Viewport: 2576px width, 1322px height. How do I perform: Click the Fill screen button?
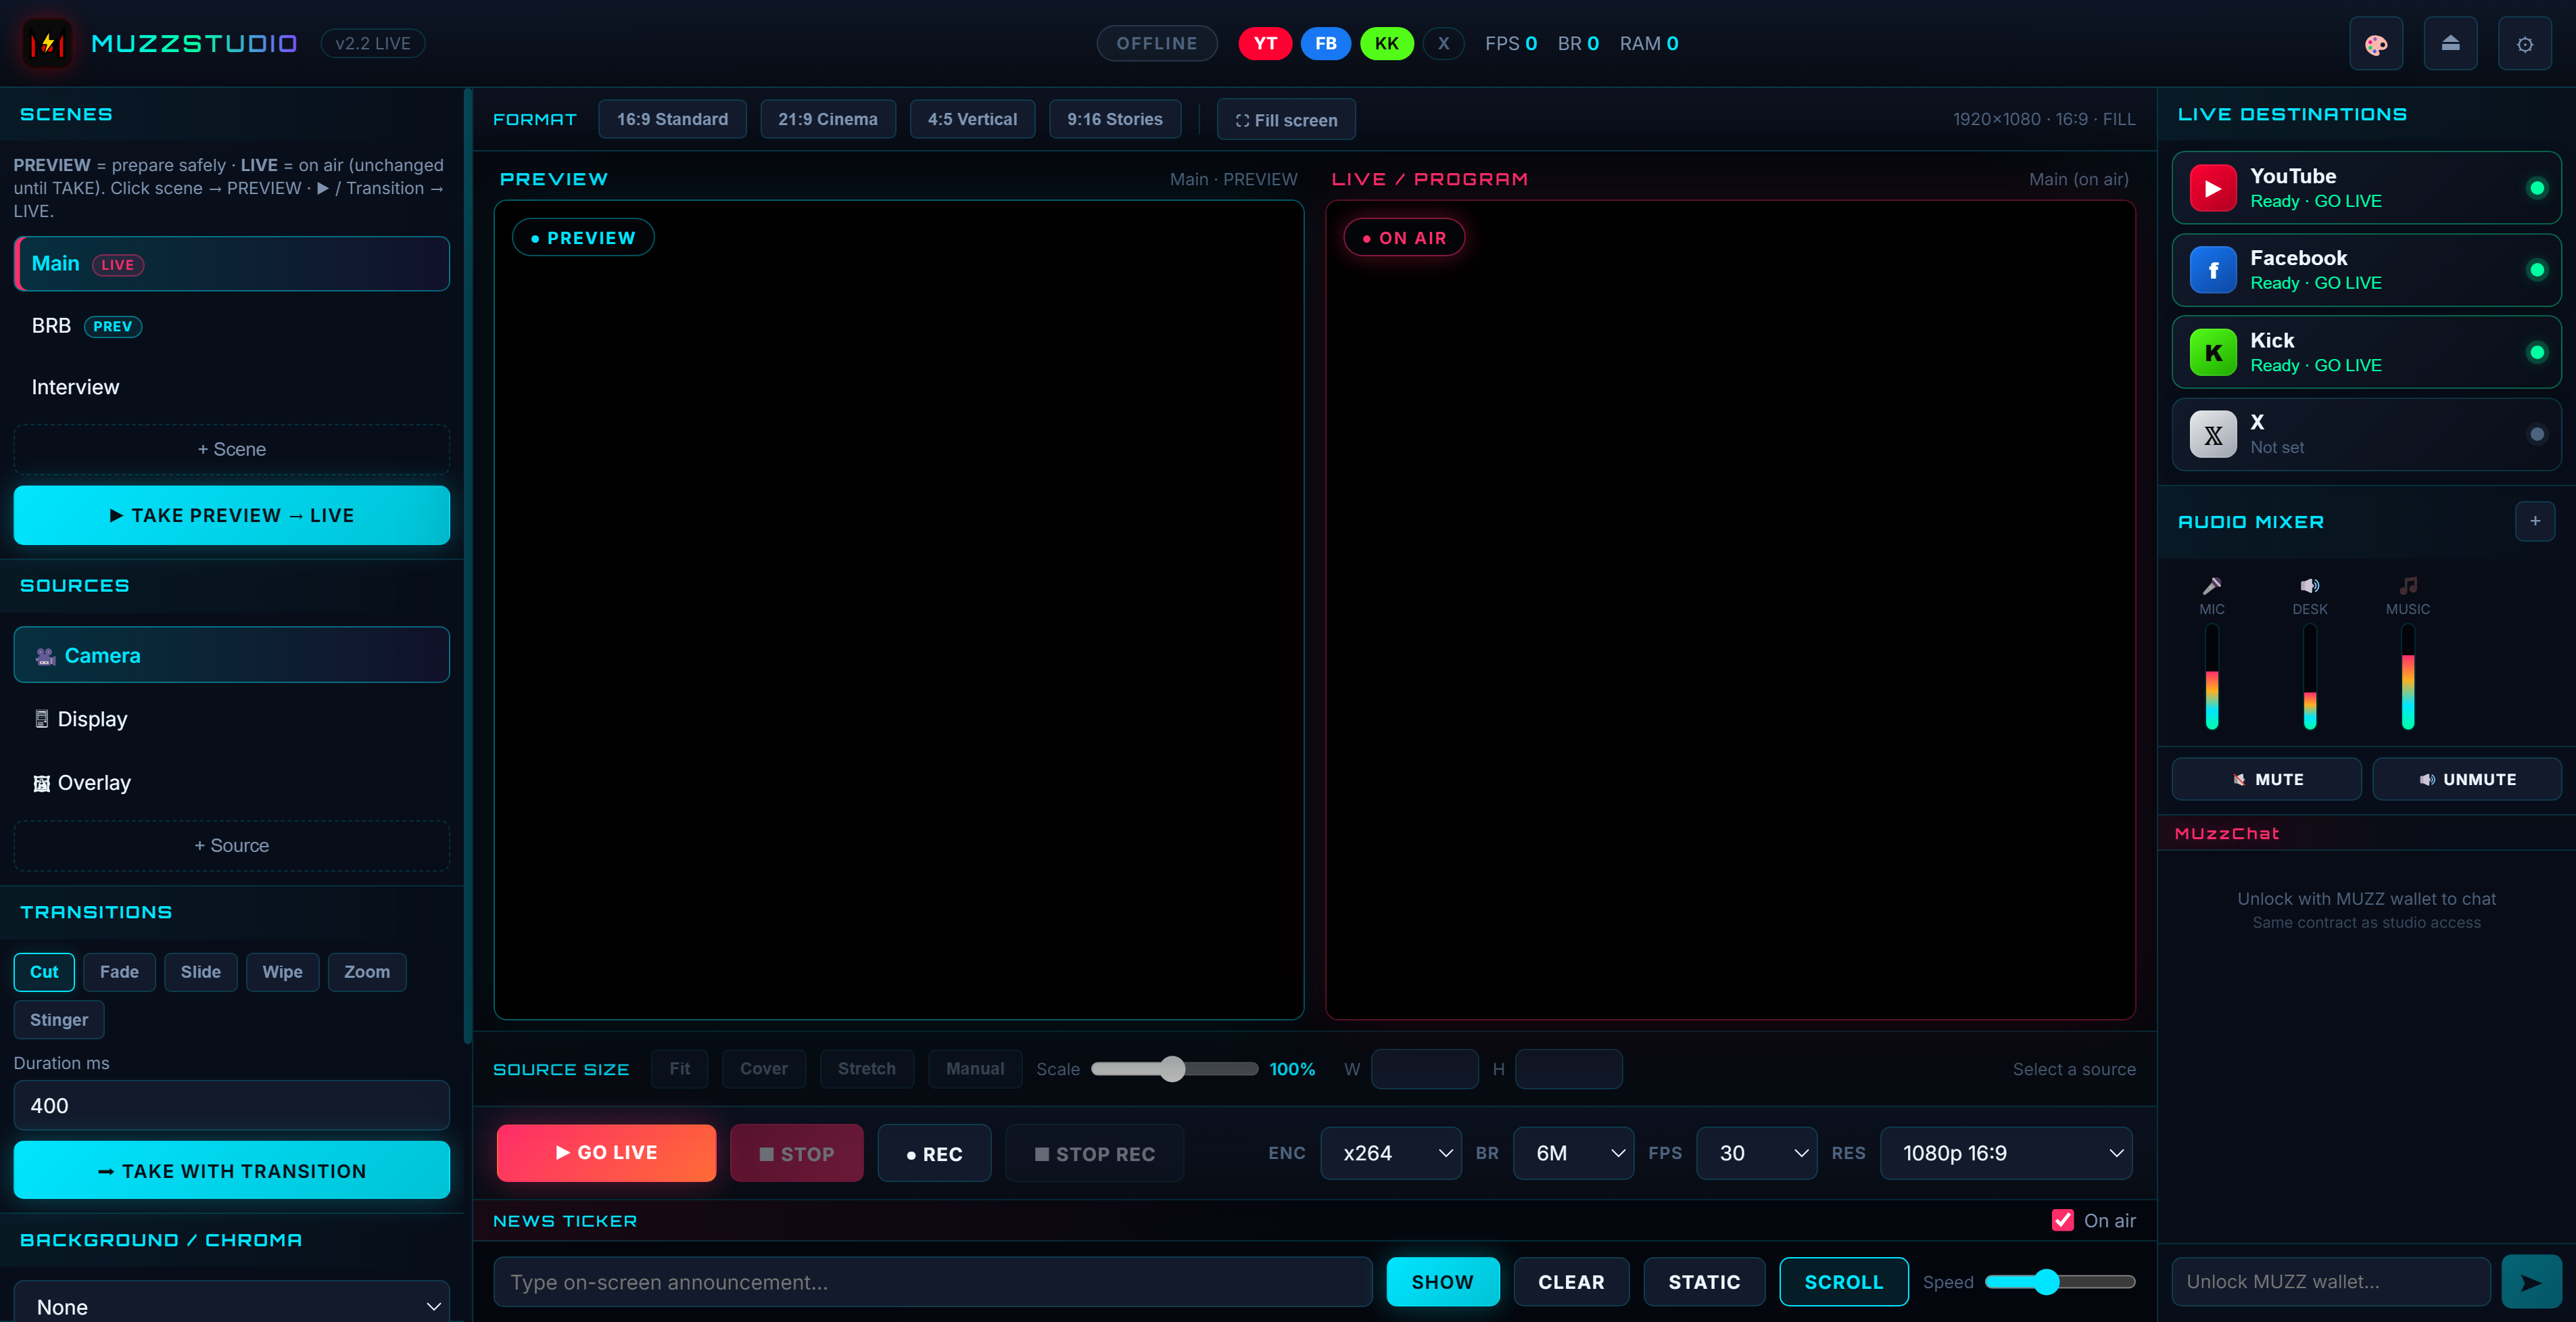click(x=1286, y=119)
